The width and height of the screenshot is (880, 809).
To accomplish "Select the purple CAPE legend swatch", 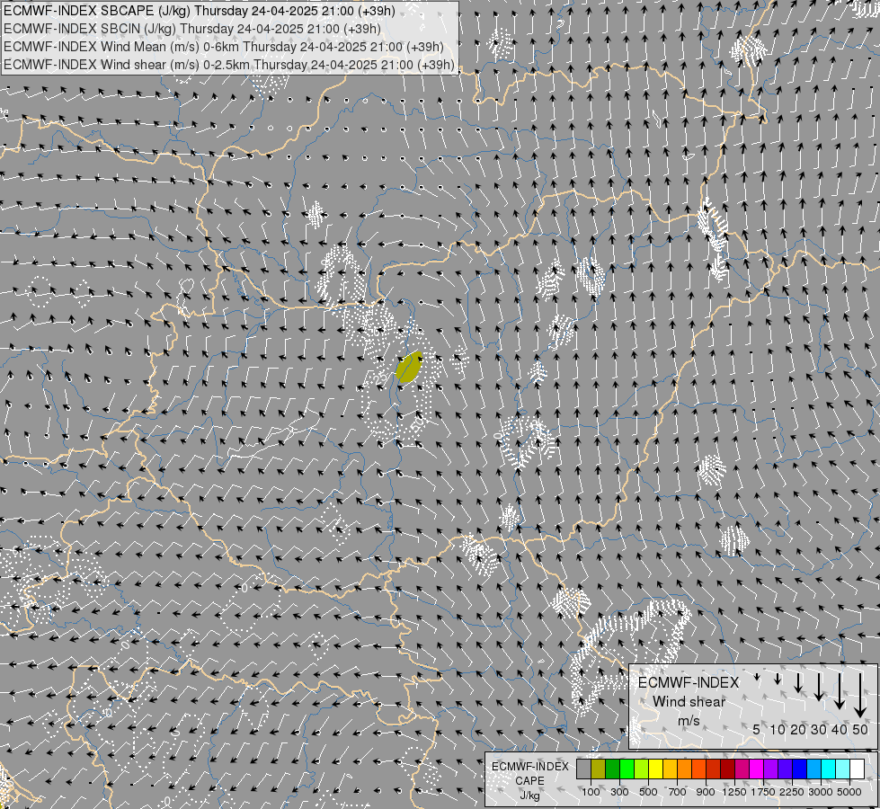I will (771, 769).
